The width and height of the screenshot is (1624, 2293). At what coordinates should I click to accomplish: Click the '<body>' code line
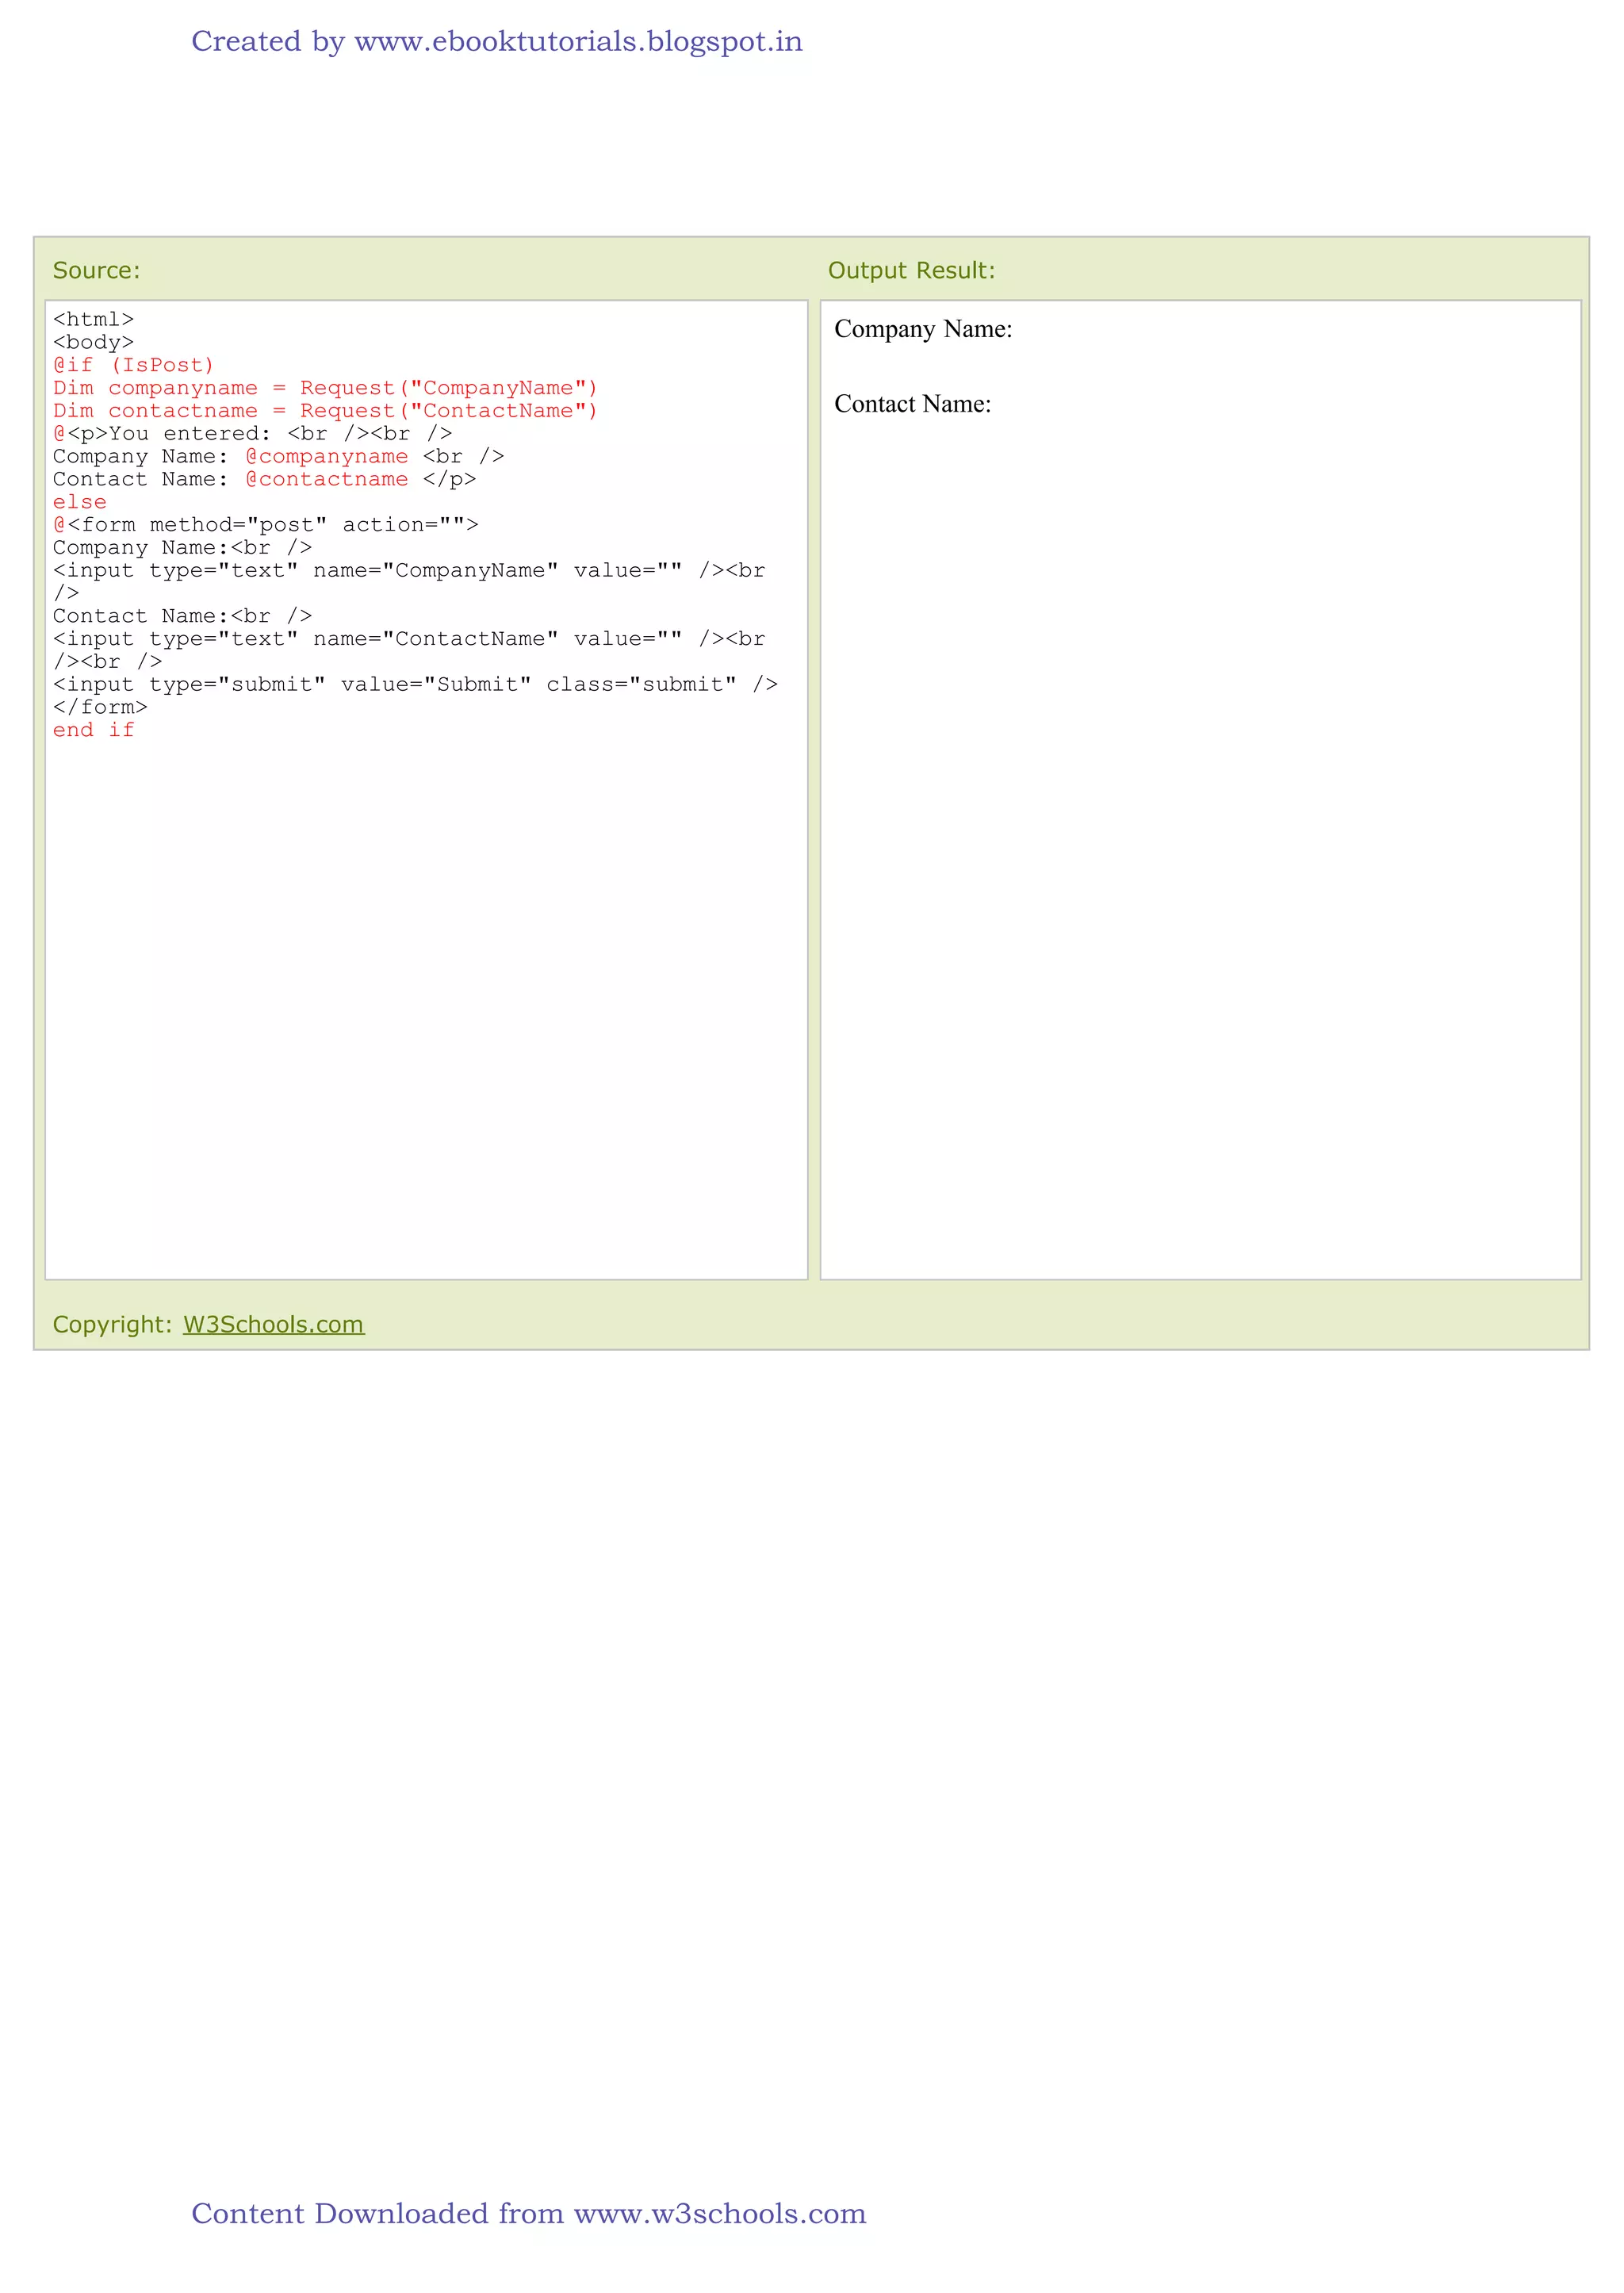coord(93,342)
